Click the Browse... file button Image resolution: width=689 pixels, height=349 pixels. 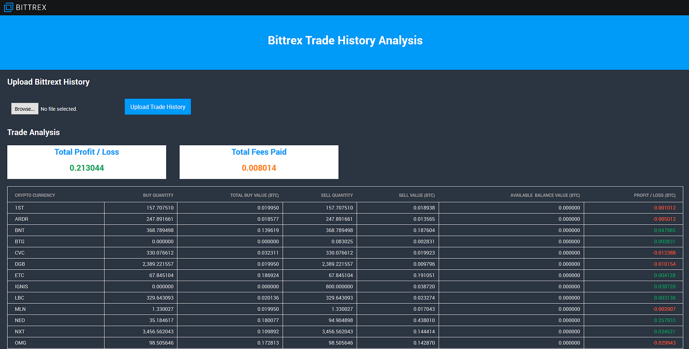25,109
